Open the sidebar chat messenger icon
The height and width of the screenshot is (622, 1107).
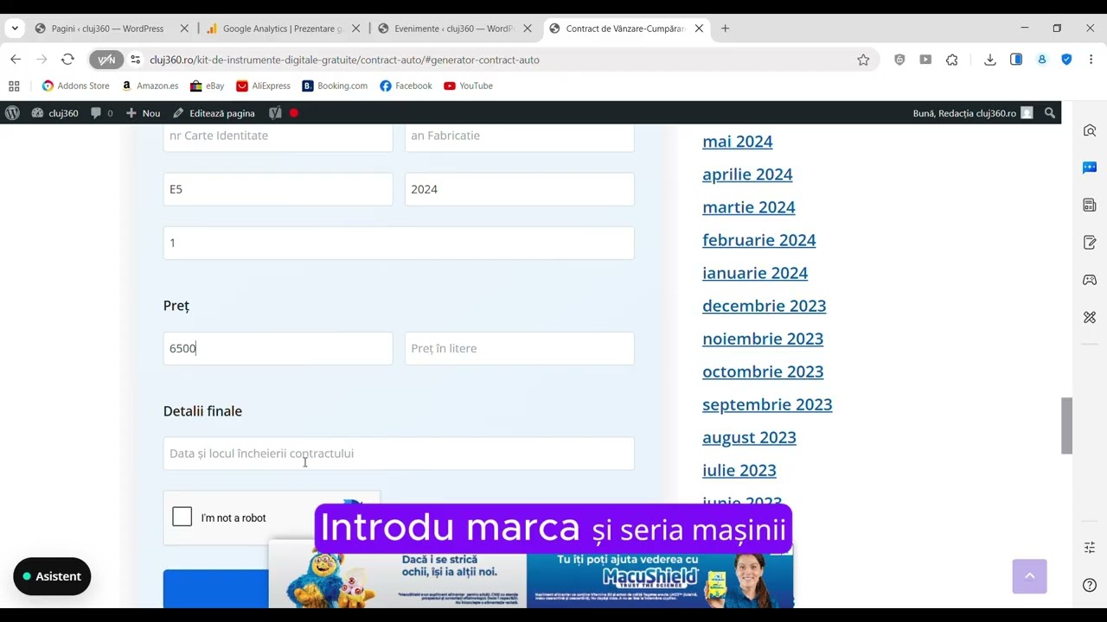tap(1090, 168)
